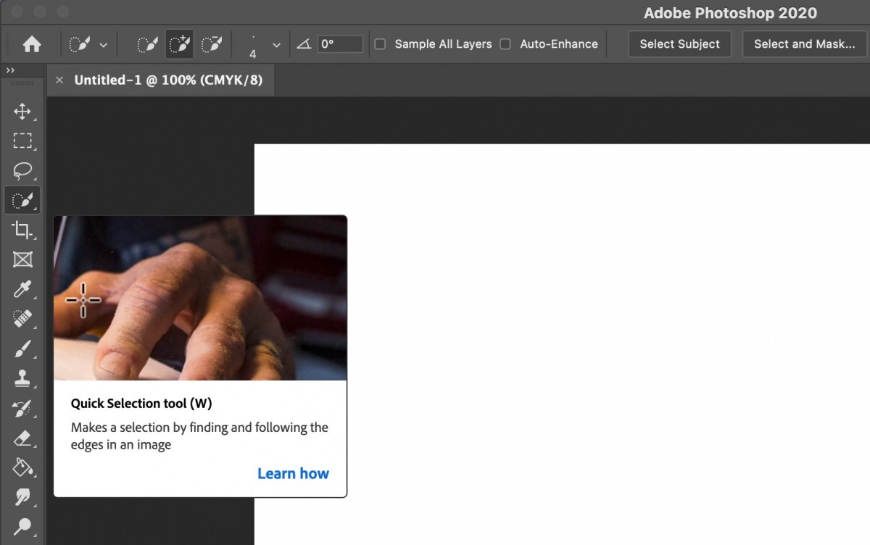Pick the Eyedropper tool
870x545 pixels.
click(22, 290)
